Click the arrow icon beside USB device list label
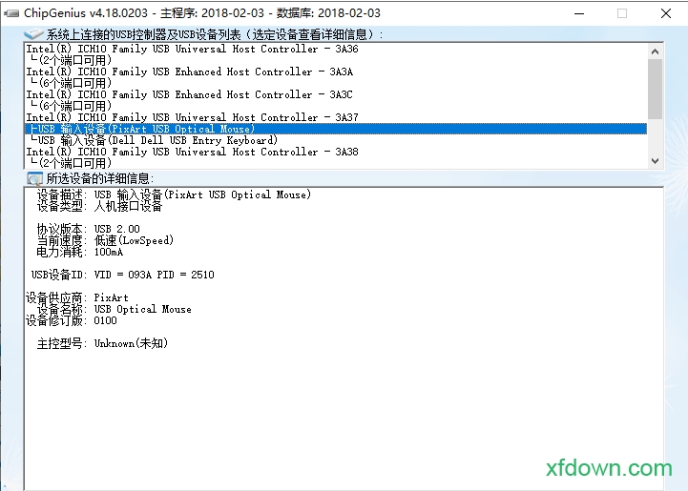This screenshot has height=491, width=688. tap(31, 35)
